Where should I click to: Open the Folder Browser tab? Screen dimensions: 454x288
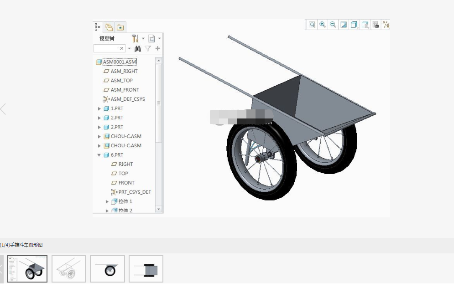tap(109, 27)
